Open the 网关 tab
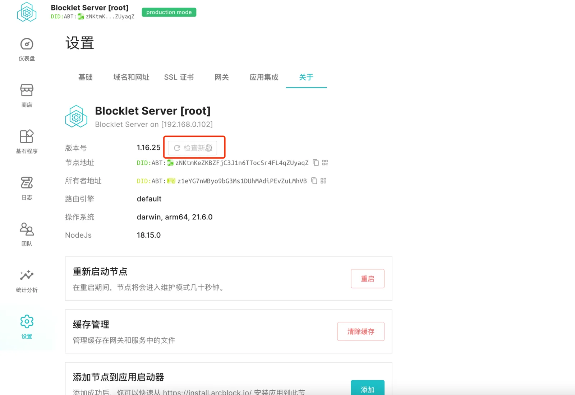Viewport: 575px width, 395px height. coord(222,77)
